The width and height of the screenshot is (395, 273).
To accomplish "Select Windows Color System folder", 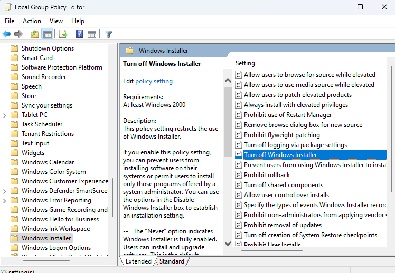I will tap(54, 171).
